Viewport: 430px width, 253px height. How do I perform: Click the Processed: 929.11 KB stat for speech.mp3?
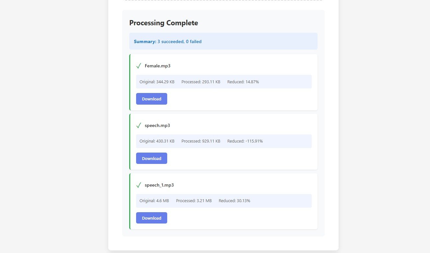click(x=201, y=141)
